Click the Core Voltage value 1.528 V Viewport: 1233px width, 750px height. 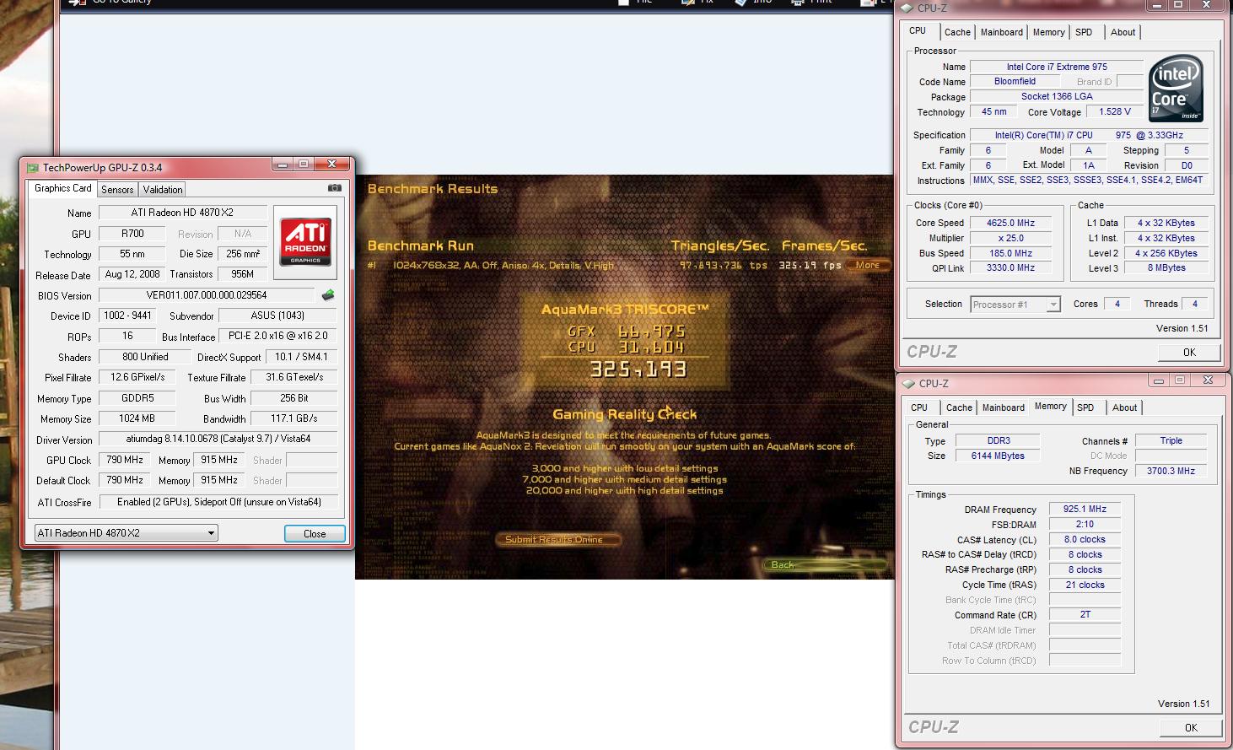click(1115, 111)
